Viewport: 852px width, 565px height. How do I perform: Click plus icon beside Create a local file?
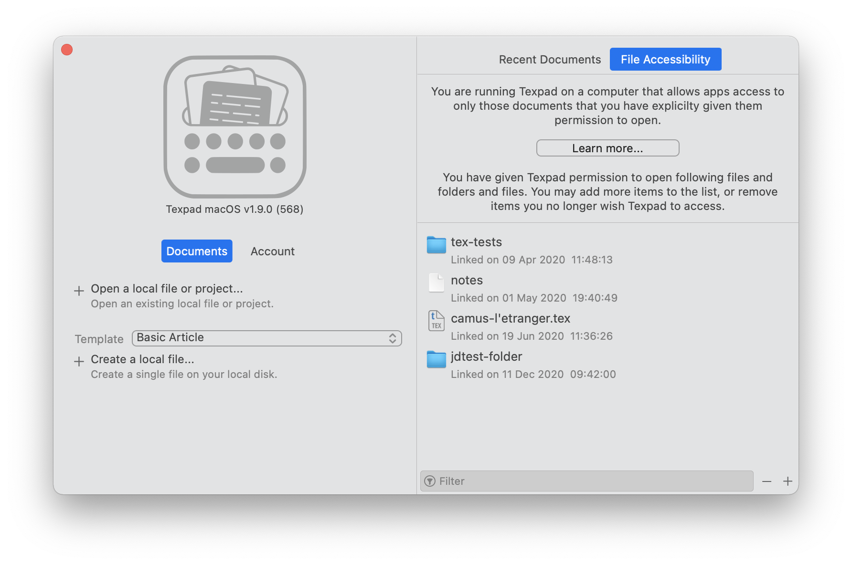click(x=79, y=361)
